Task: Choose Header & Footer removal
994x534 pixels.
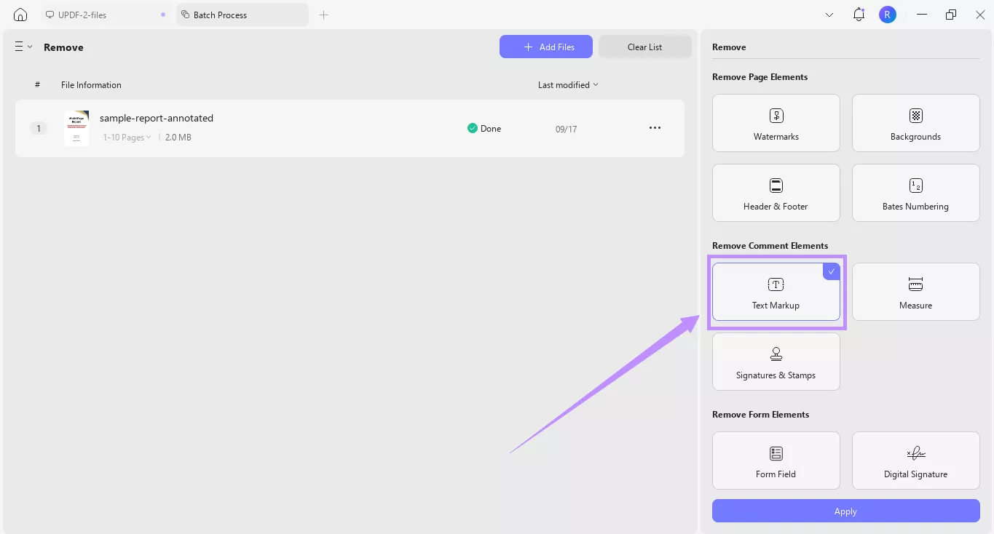Action: tap(776, 192)
